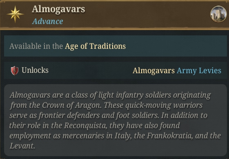Screen dimensions: 229x159
Task: Click the gold compass star advance icon
Action: click(x=15, y=14)
